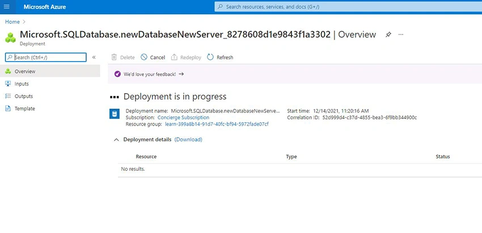482x233 pixels.
Task: Click the Redeploy toolbar label
Action: (x=191, y=57)
